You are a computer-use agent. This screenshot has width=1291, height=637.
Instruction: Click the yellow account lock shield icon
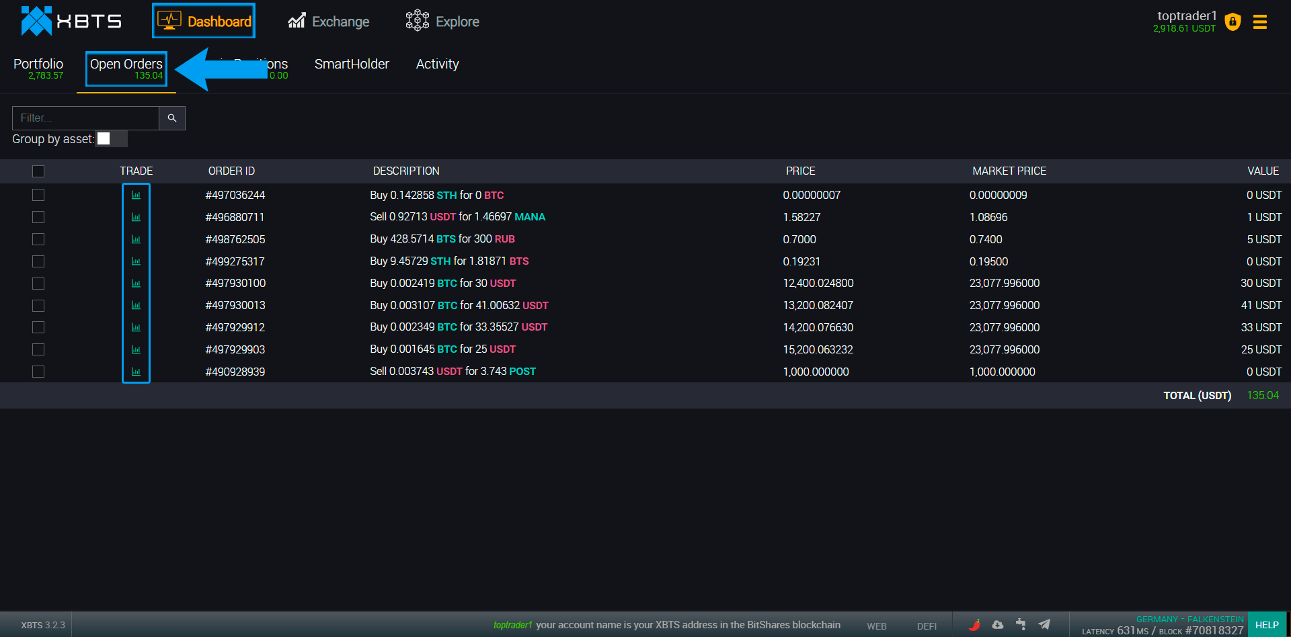tap(1233, 22)
